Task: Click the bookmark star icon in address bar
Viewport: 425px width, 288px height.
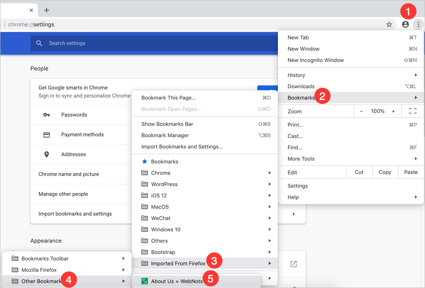Action: (x=389, y=25)
